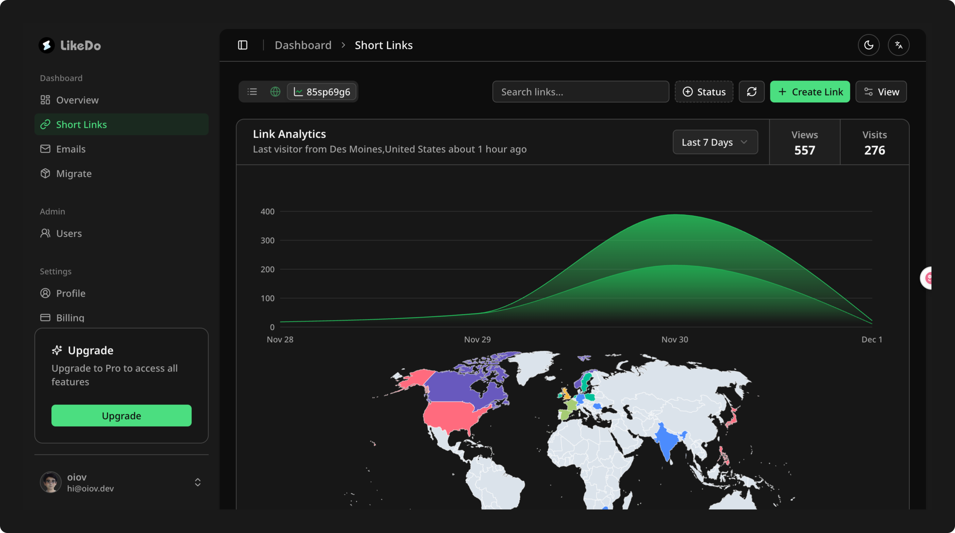Click the green Upgrade button
The width and height of the screenshot is (955, 533).
tap(121, 416)
